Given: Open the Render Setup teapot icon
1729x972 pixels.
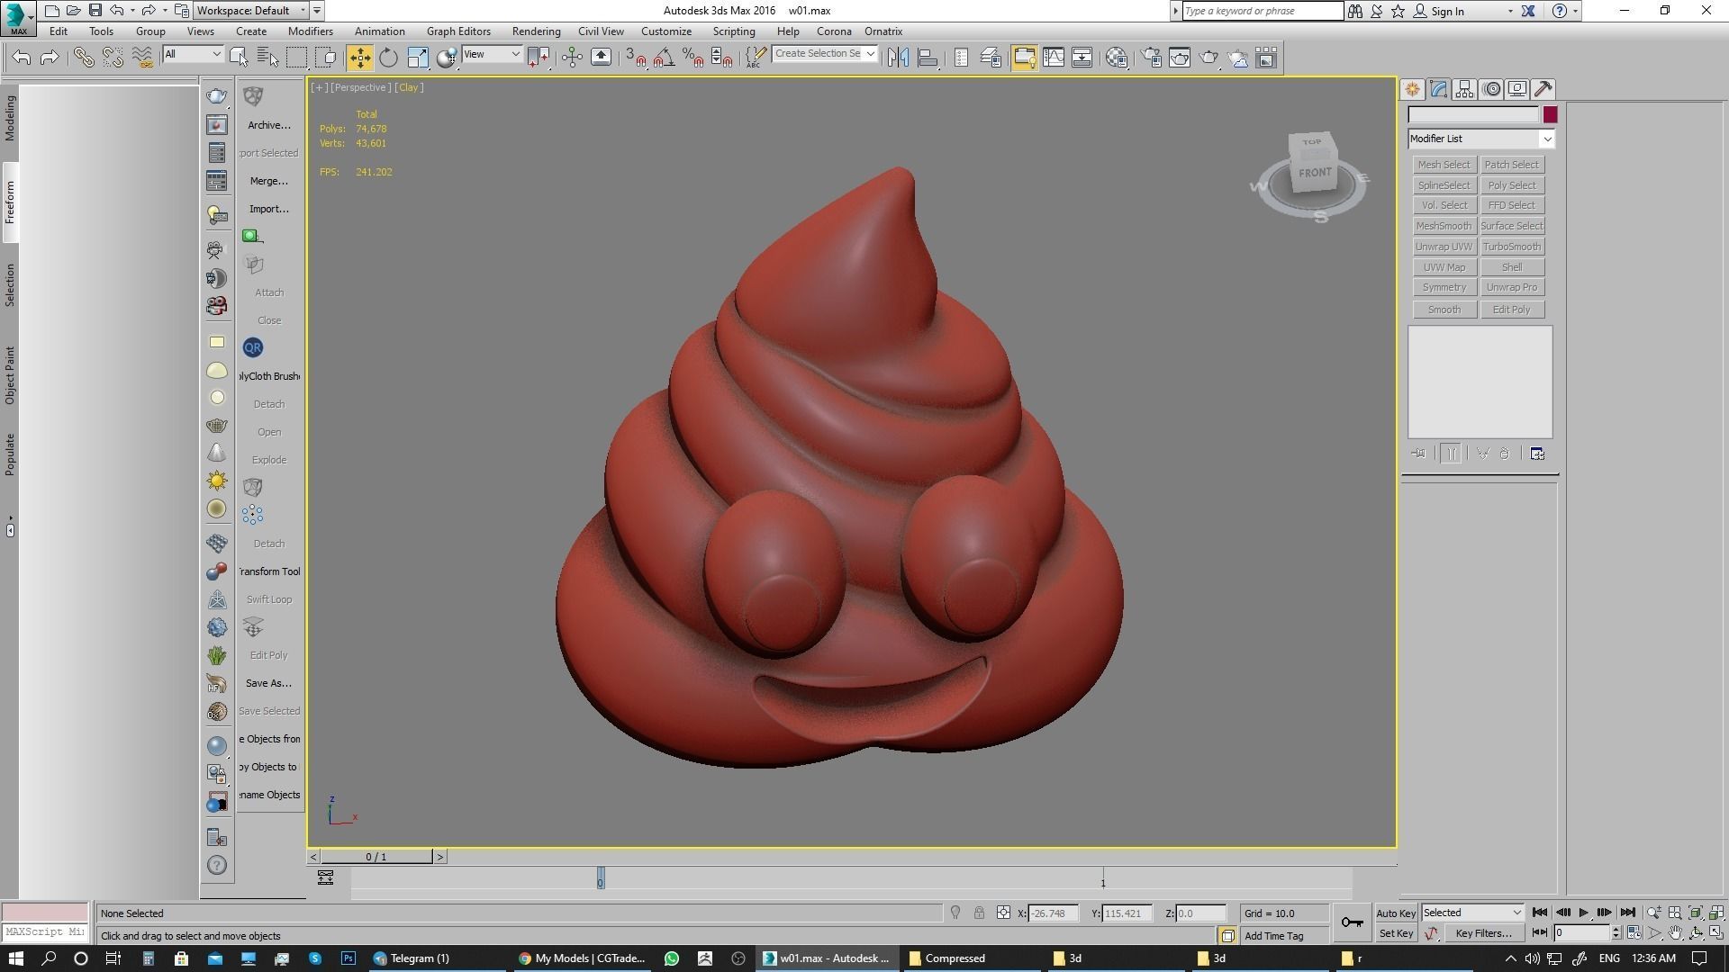Looking at the screenshot, I should [1151, 58].
